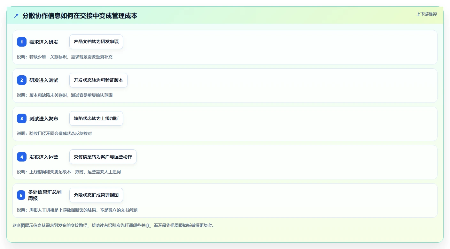Click step number badge 3
450x249 pixels.
pyautogui.click(x=22, y=118)
